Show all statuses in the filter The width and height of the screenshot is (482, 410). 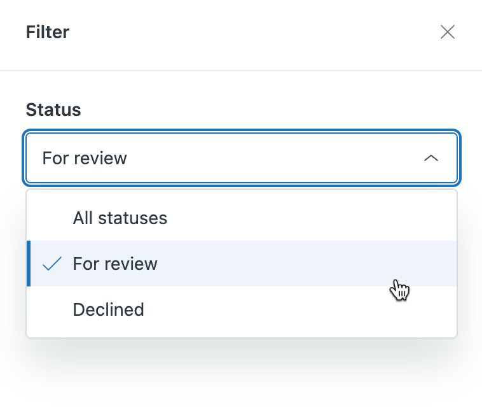(120, 218)
